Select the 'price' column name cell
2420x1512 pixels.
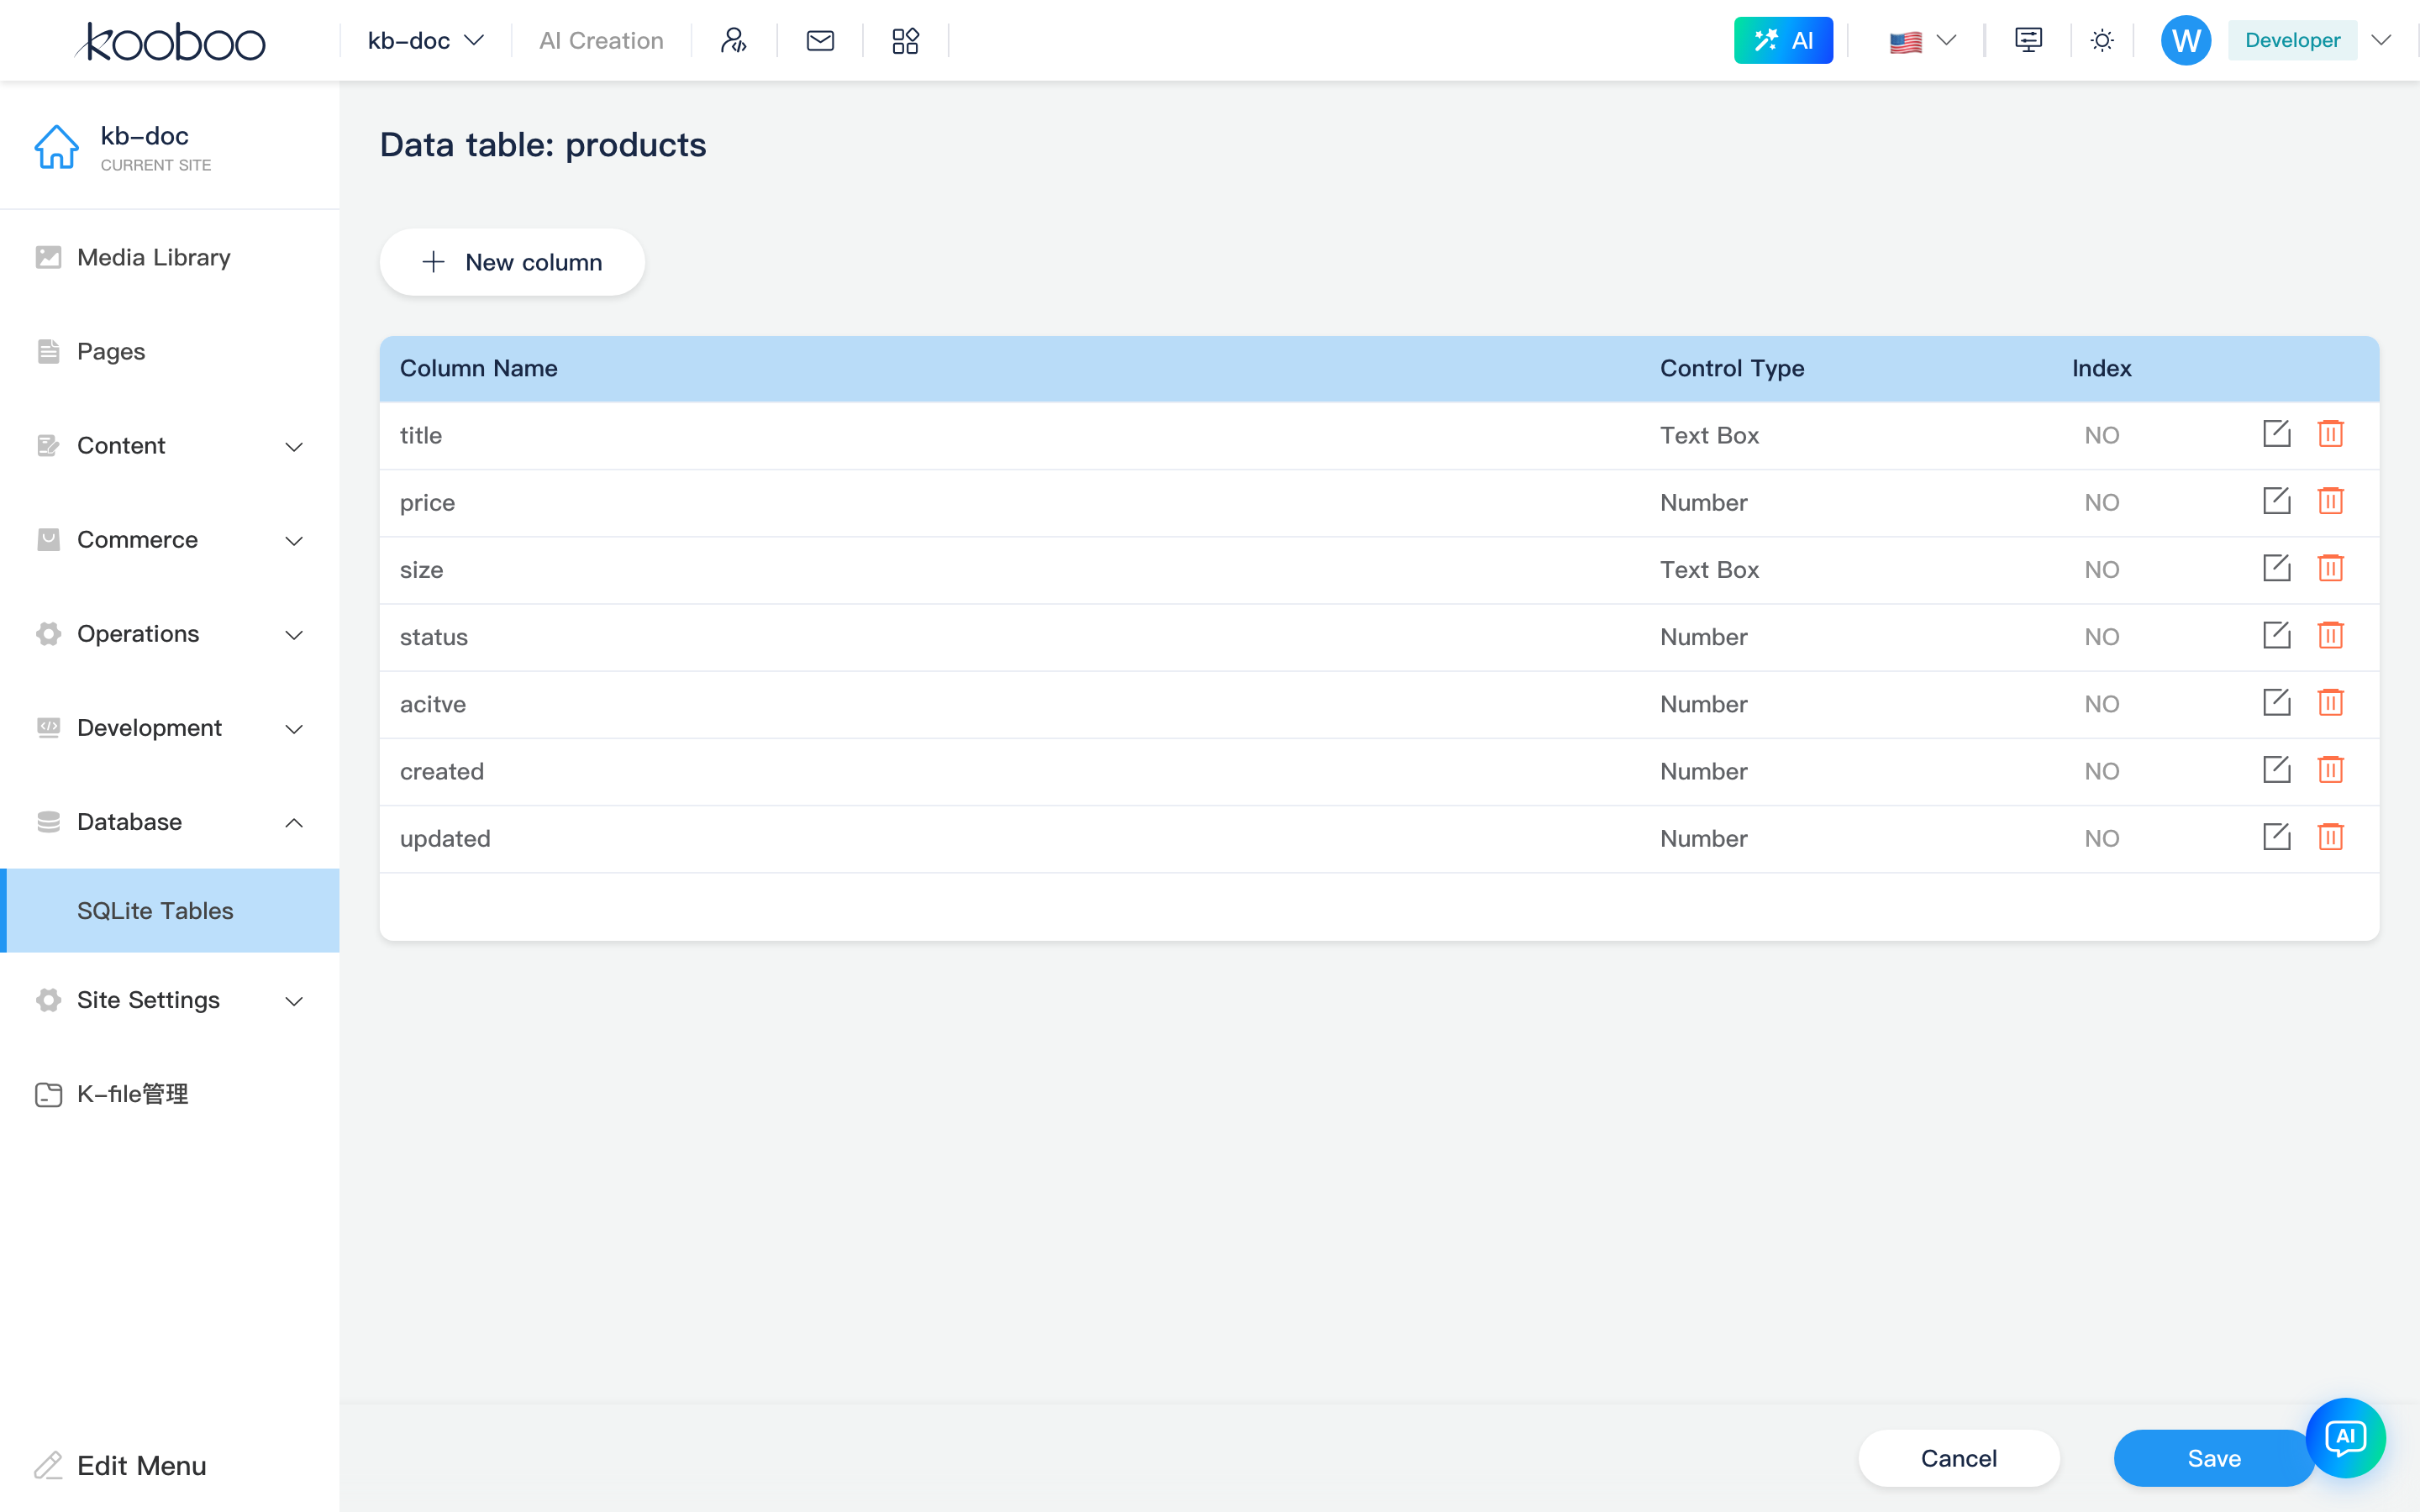(427, 502)
